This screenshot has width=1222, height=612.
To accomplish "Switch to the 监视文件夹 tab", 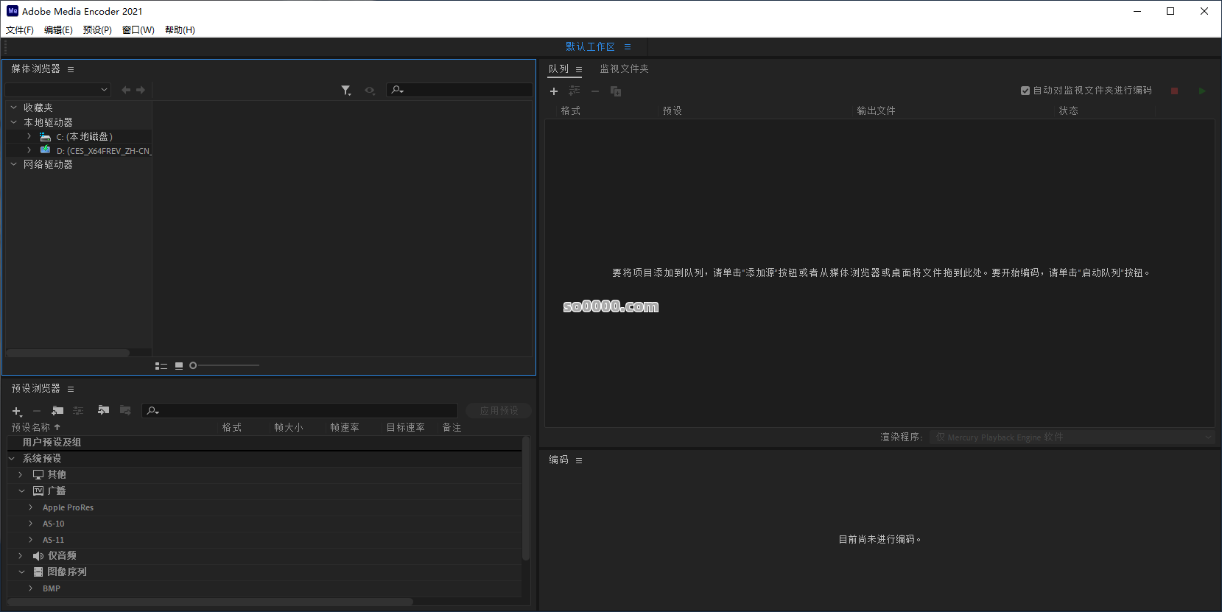I will point(624,68).
